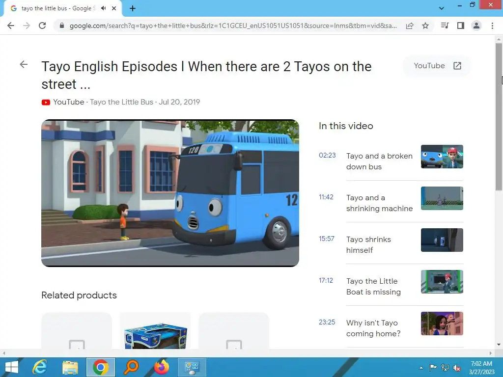Open 'Tayo shrinks himself' thumbnail
The height and width of the screenshot is (377, 503).
click(x=442, y=240)
